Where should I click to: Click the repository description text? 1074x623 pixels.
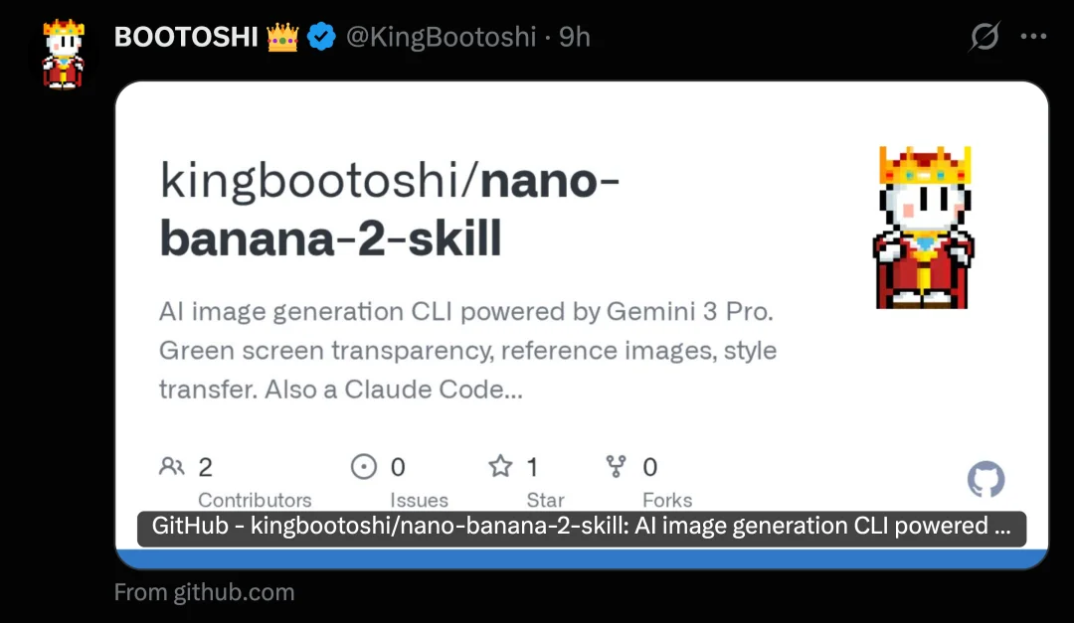[x=467, y=350]
